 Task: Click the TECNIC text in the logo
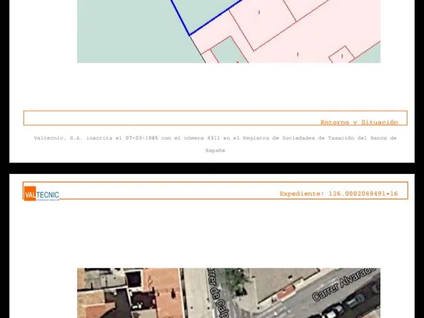pyautogui.click(x=48, y=194)
